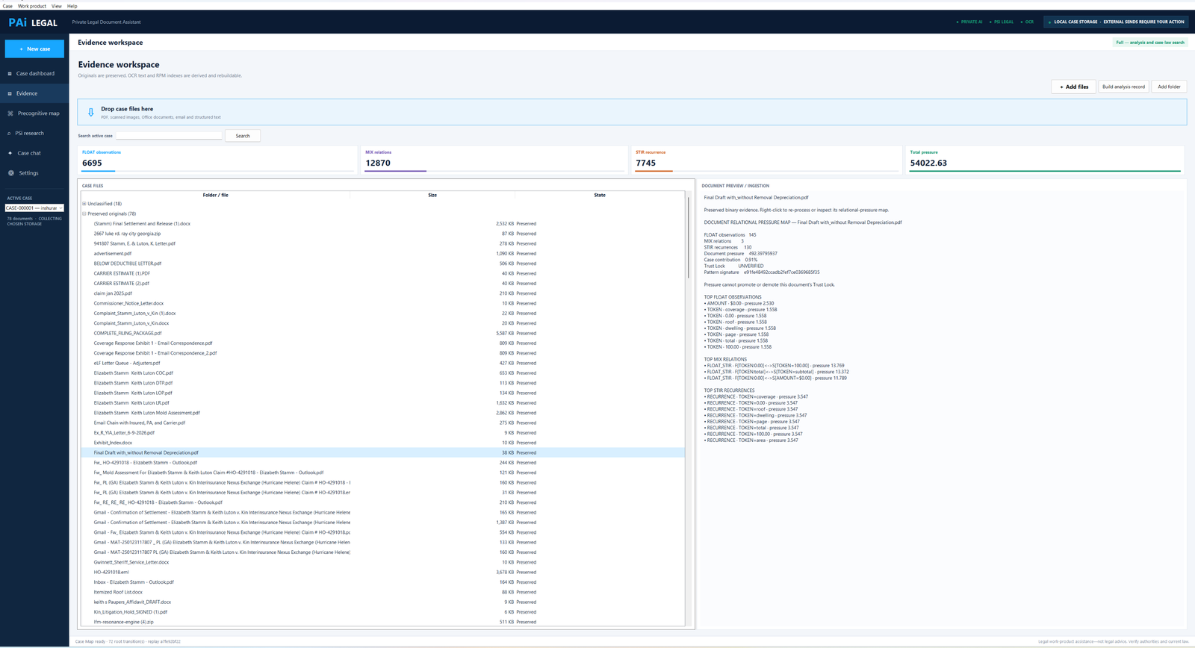Click the drop-files download arrow icon
The height and width of the screenshot is (648, 1195).
(91, 113)
